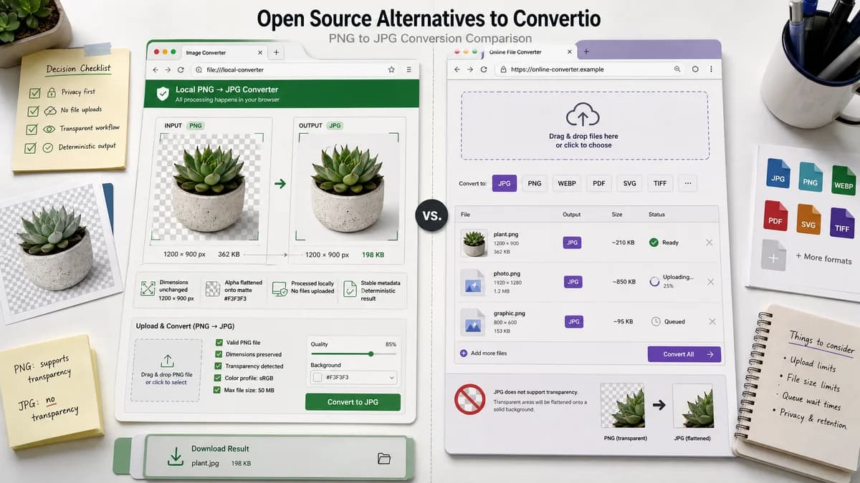Screen dimensions: 860x483
Task: Click plant.png thumbnail in file list
Action: (x=474, y=243)
